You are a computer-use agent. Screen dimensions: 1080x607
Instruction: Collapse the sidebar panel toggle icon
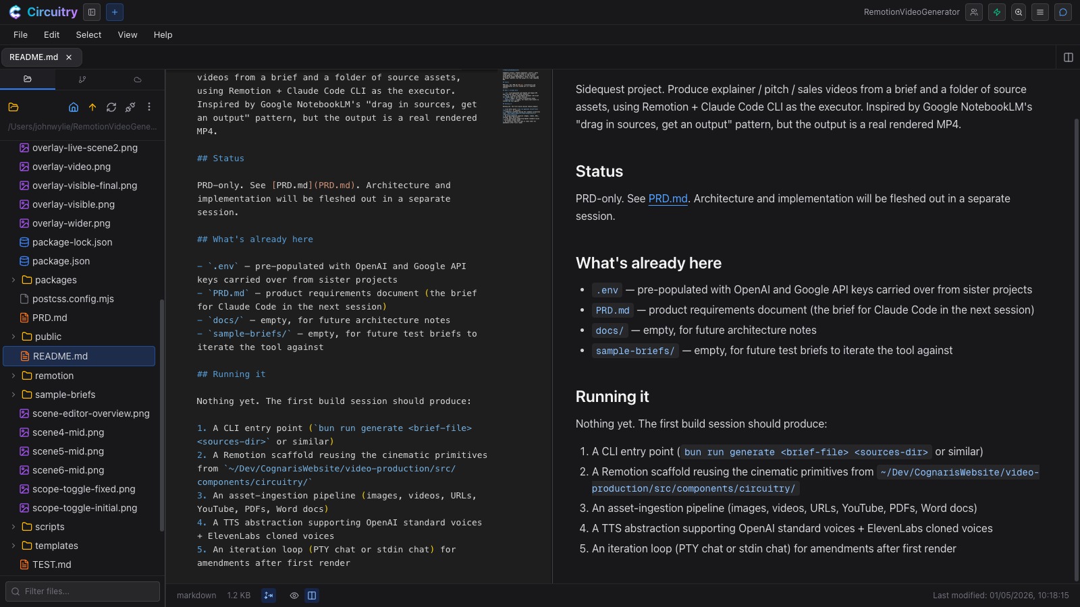[92, 12]
